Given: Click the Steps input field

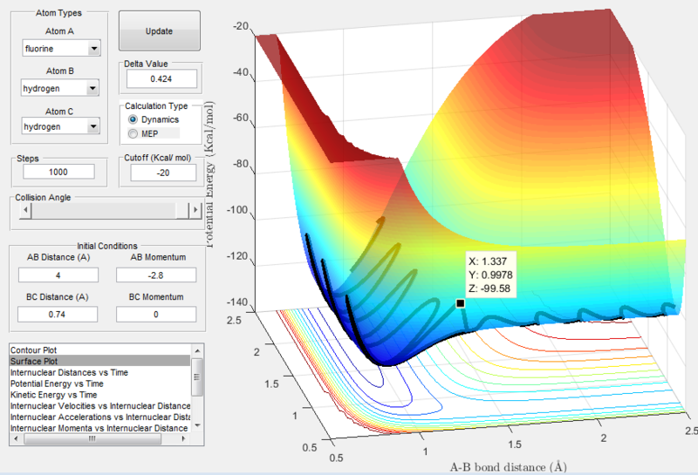Looking at the screenshot, I should pyautogui.click(x=58, y=172).
